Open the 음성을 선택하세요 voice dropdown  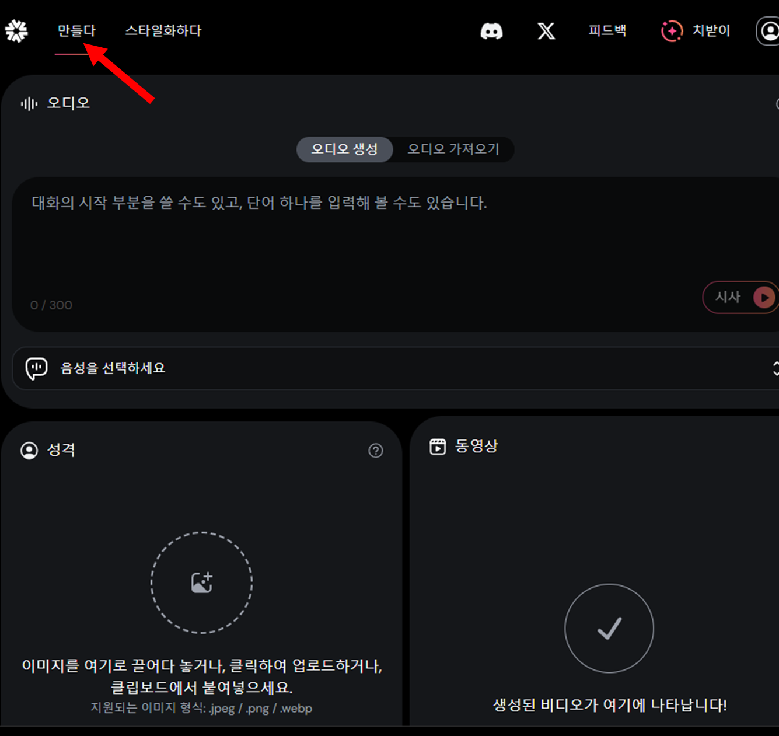click(395, 368)
